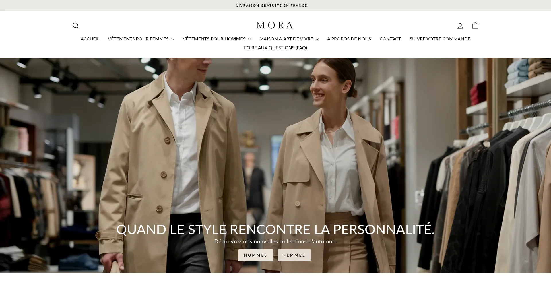Expand chevron beside Vêtements pour hommes
Viewport: 551px width, 285px height.
(x=249, y=39)
